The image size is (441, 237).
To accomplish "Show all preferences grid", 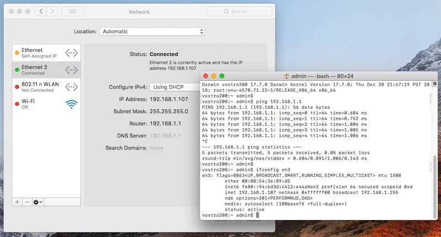I will 73,12.
